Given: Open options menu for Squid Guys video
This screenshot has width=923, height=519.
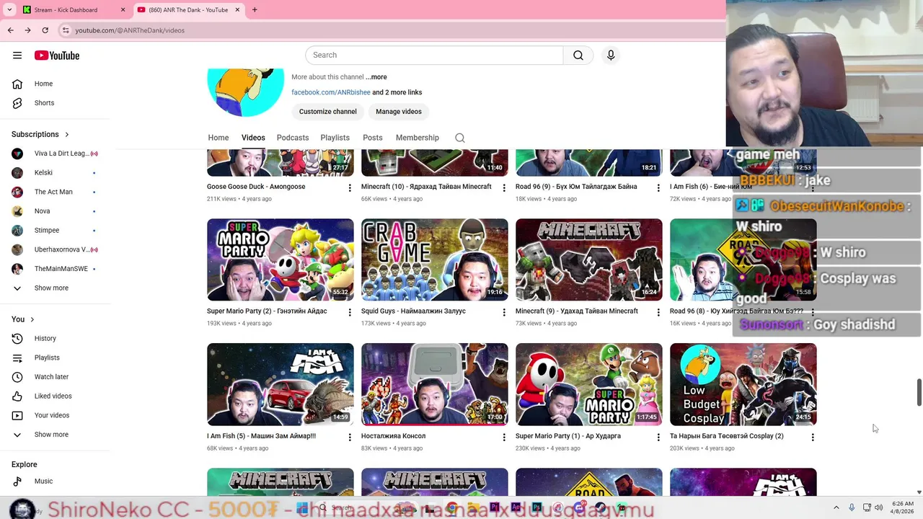Looking at the screenshot, I should pyautogui.click(x=504, y=312).
